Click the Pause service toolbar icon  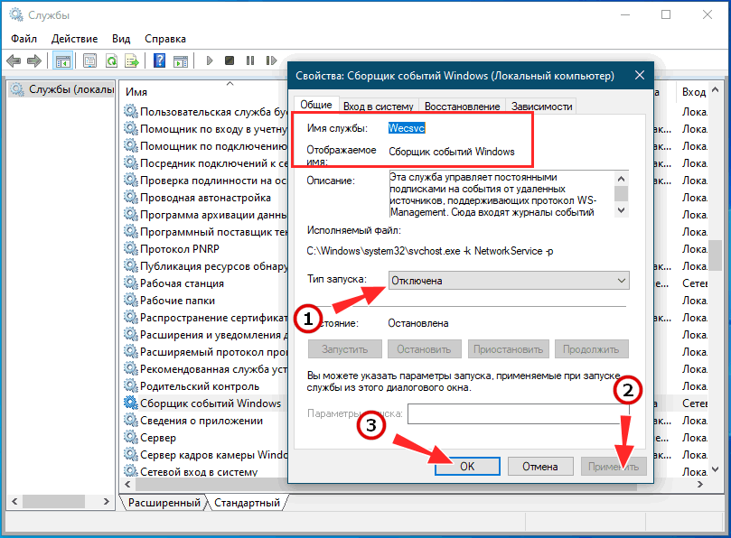pos(250,60)
